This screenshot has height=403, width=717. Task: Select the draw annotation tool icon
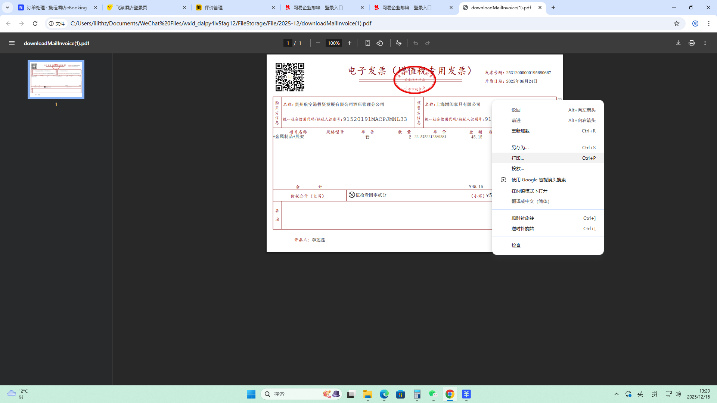(x=399, y=43)
